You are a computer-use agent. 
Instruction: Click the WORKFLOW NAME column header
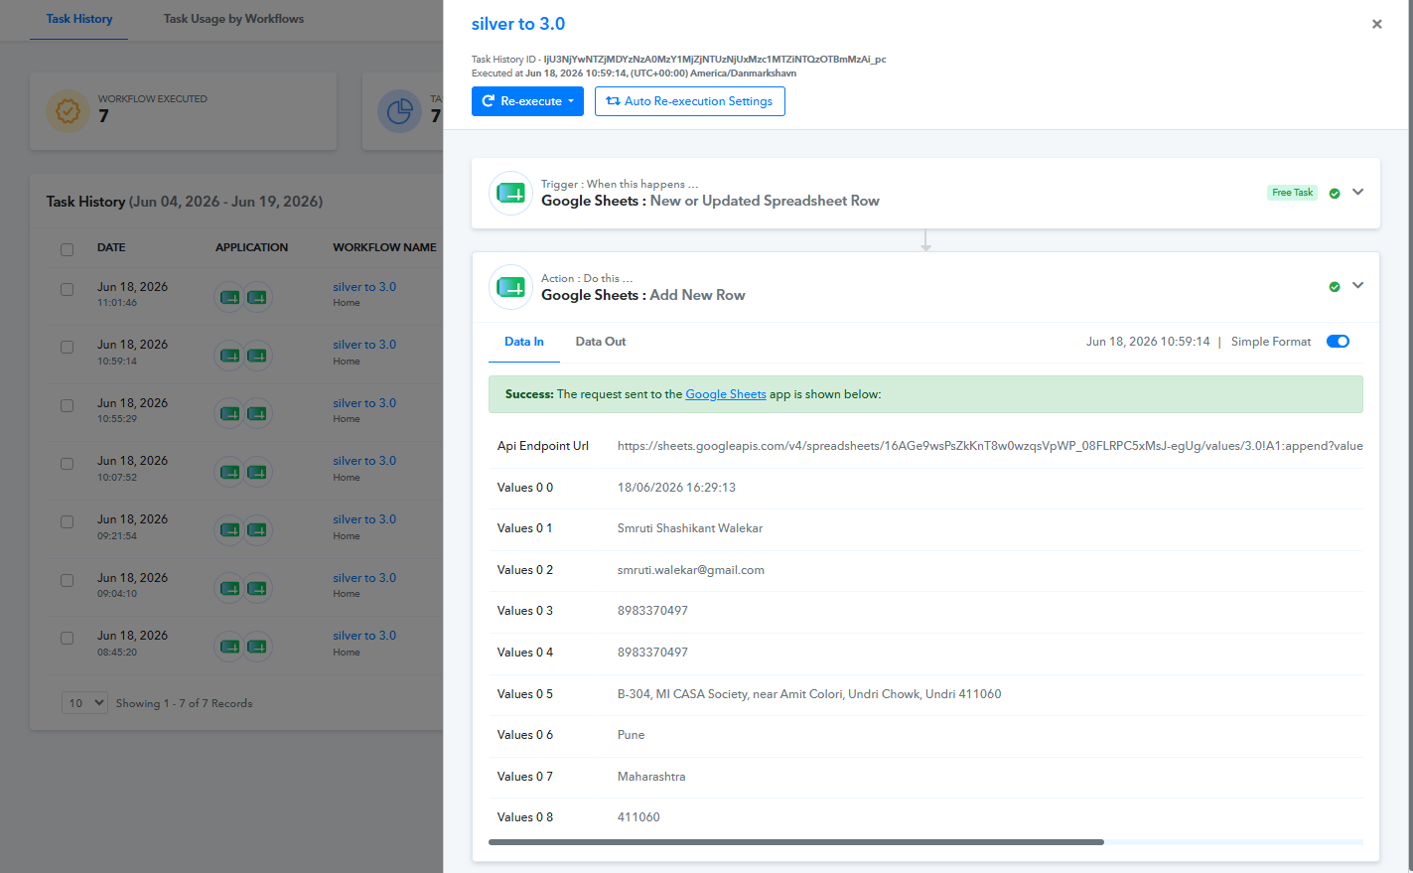click(384, 248)
